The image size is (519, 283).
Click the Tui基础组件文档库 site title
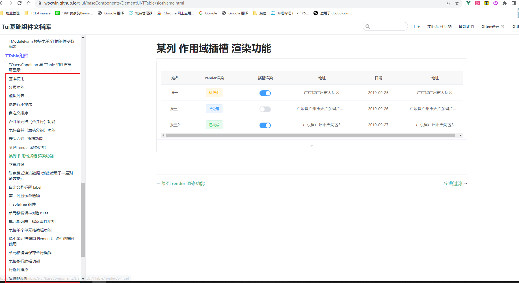(x=27, y=27)
